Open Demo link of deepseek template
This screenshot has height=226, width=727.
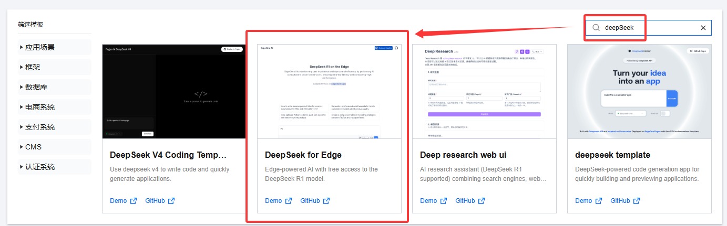(x=583, y=201)
